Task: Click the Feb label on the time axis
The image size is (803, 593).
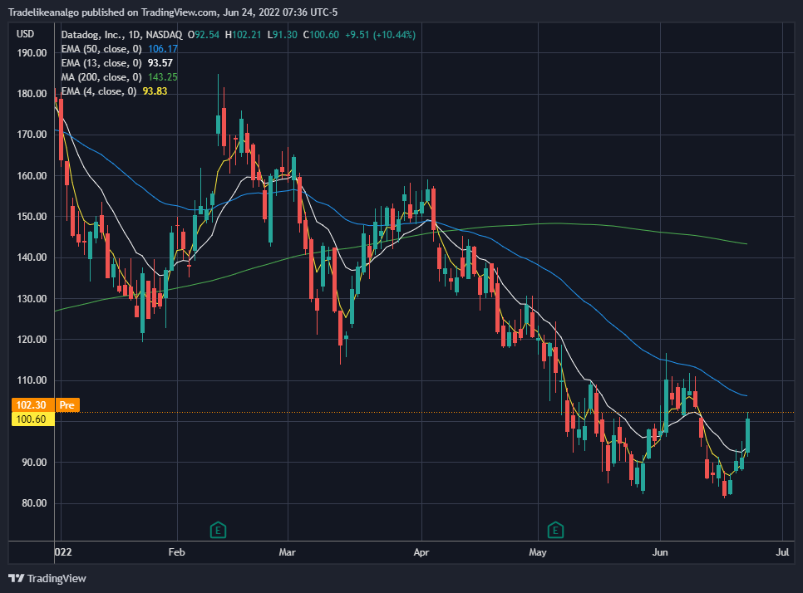Action: [x=177, y=552]
